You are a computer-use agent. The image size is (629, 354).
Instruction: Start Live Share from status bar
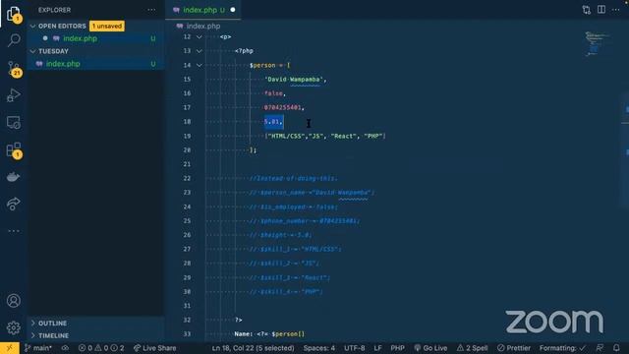click(x=155, y=348)
